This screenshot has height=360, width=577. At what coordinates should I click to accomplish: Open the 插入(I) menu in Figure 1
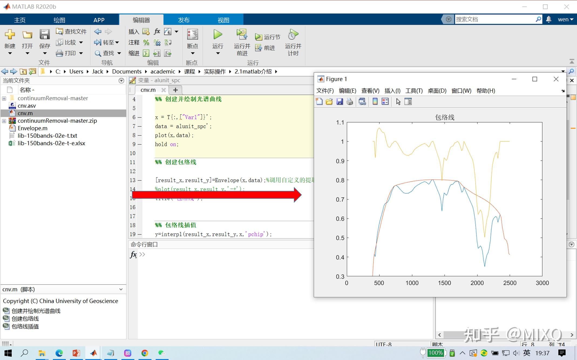coord(392,91)
